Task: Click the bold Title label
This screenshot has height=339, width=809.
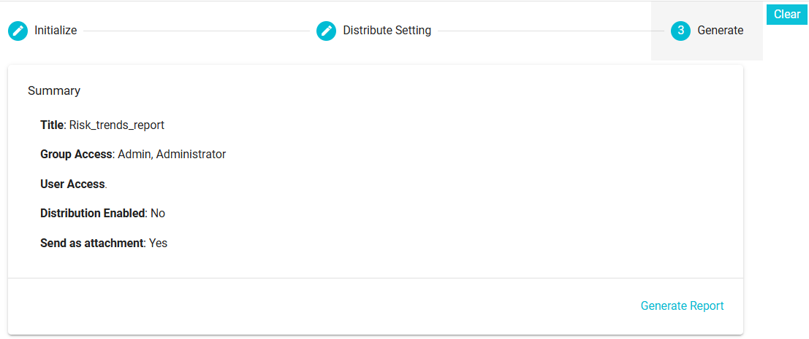Action: click(x=52, y=125)
